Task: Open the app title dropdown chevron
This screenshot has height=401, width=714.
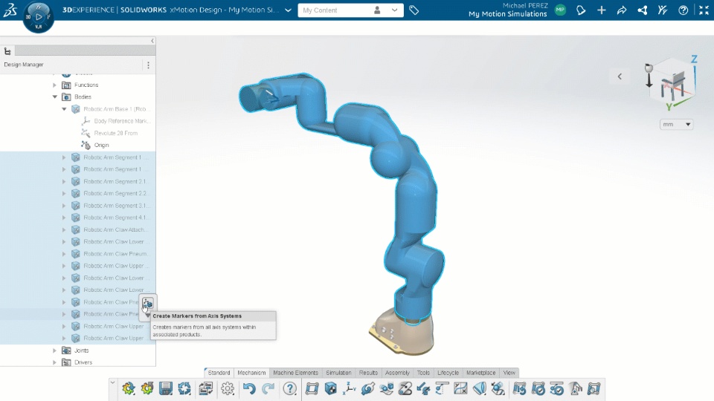Action: [x=288, y=10]
